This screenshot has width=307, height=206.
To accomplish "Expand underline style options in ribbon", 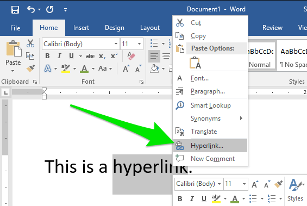I will pyautogui.click(x=80, y=56).
